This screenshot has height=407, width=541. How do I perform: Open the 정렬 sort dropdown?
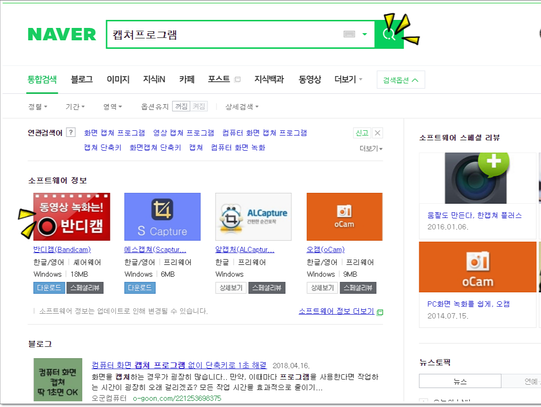click(37, 107)
